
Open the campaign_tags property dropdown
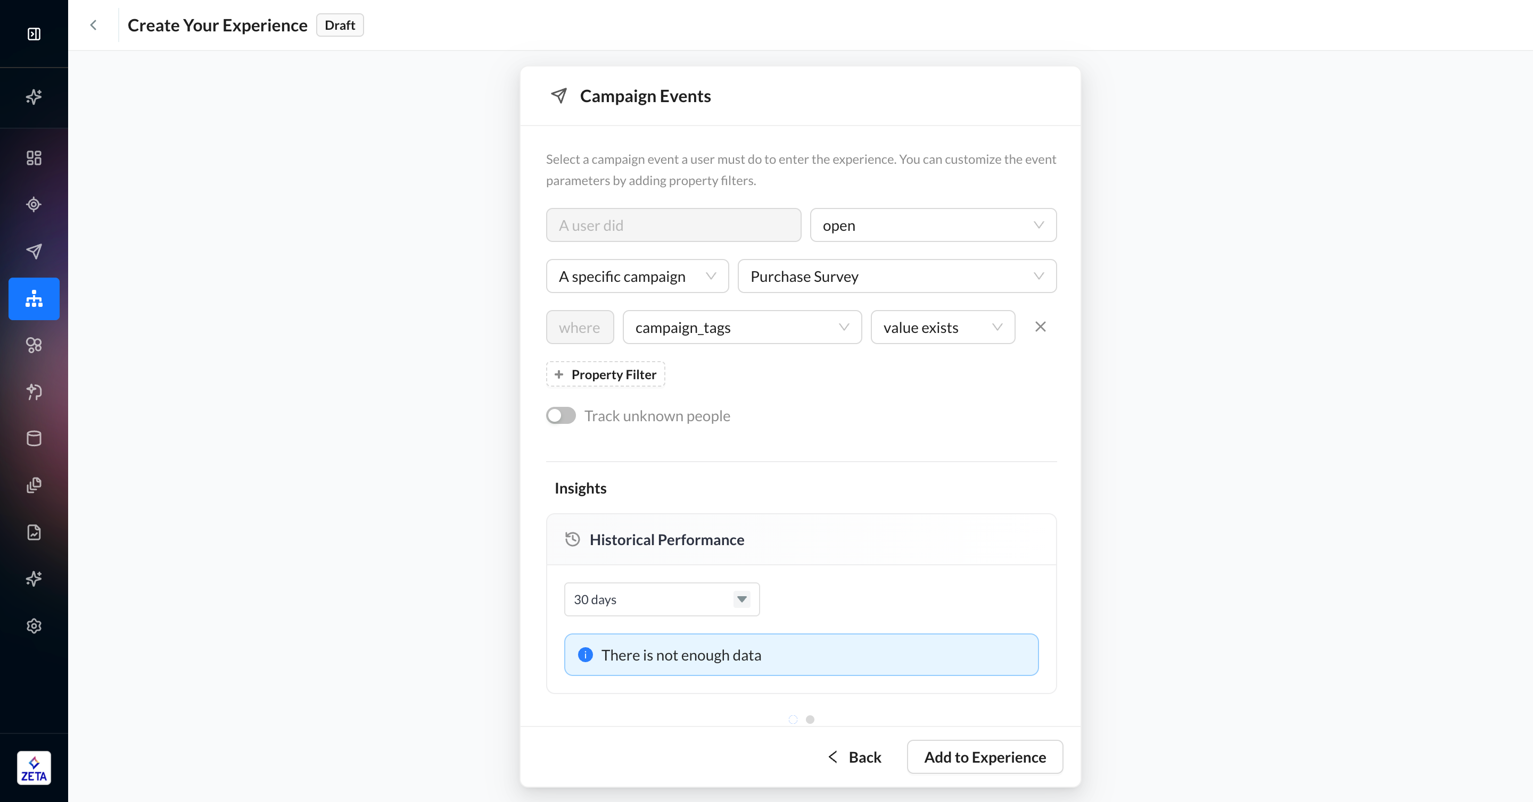click(741, 328)
